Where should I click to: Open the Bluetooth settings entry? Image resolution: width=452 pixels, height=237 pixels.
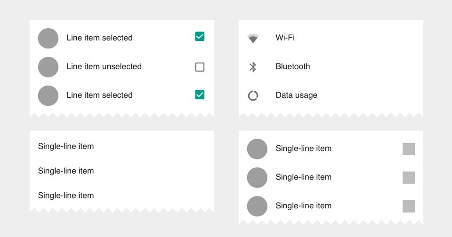point(331,66)
